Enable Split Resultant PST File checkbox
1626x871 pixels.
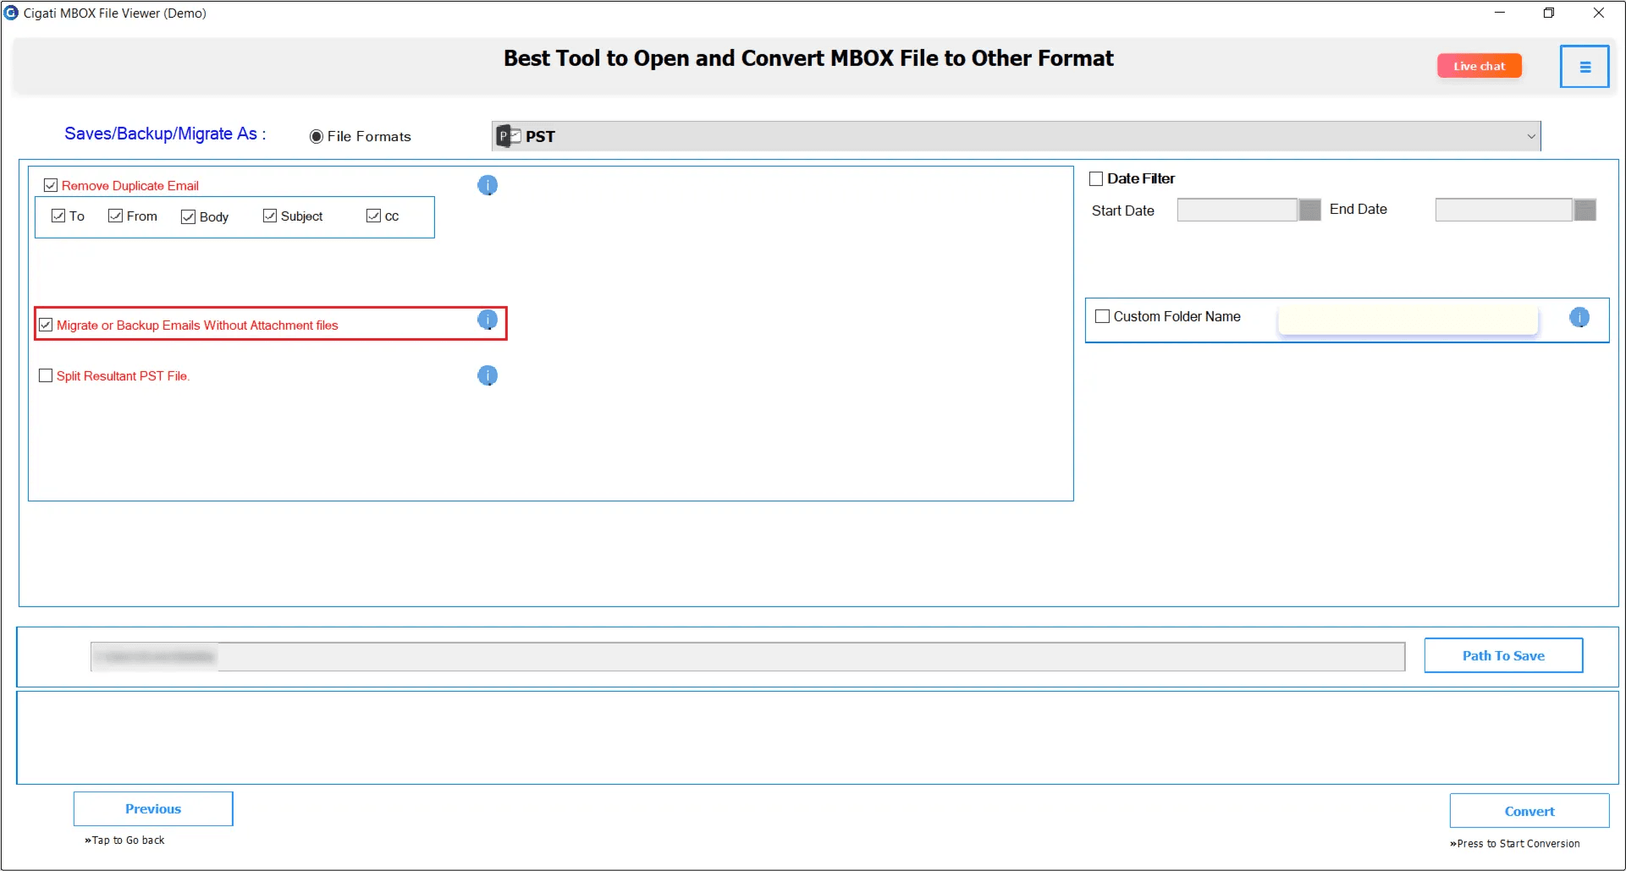46,375
